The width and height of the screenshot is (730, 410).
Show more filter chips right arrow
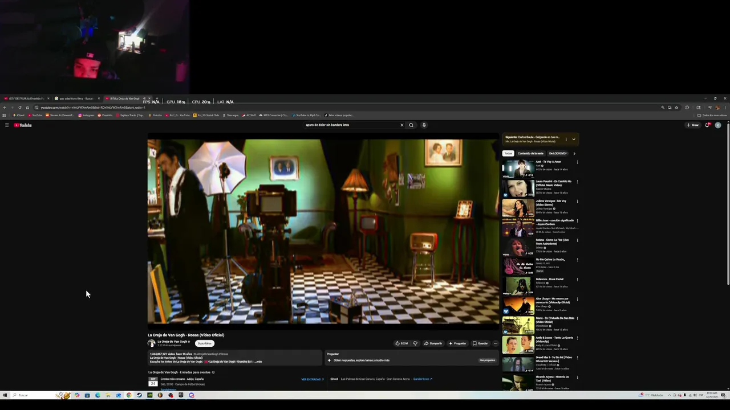pyautogui.click(x=574, y=153)
